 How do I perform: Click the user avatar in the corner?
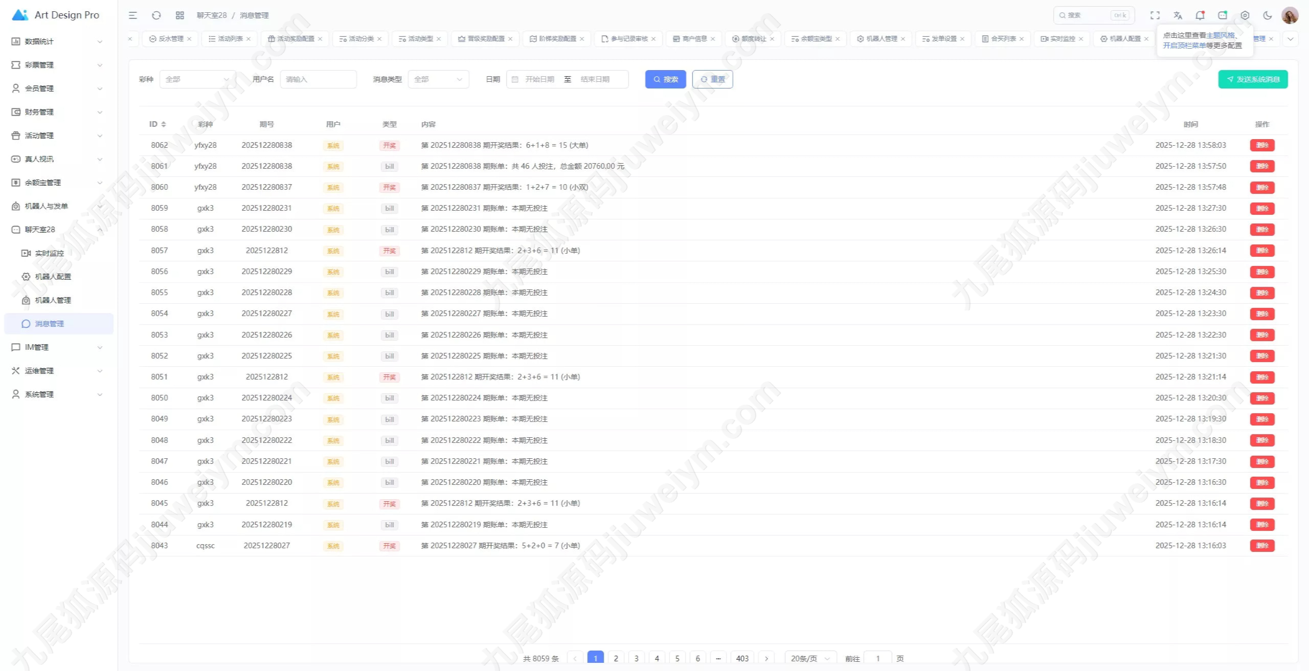click(x=1290, y=15)
